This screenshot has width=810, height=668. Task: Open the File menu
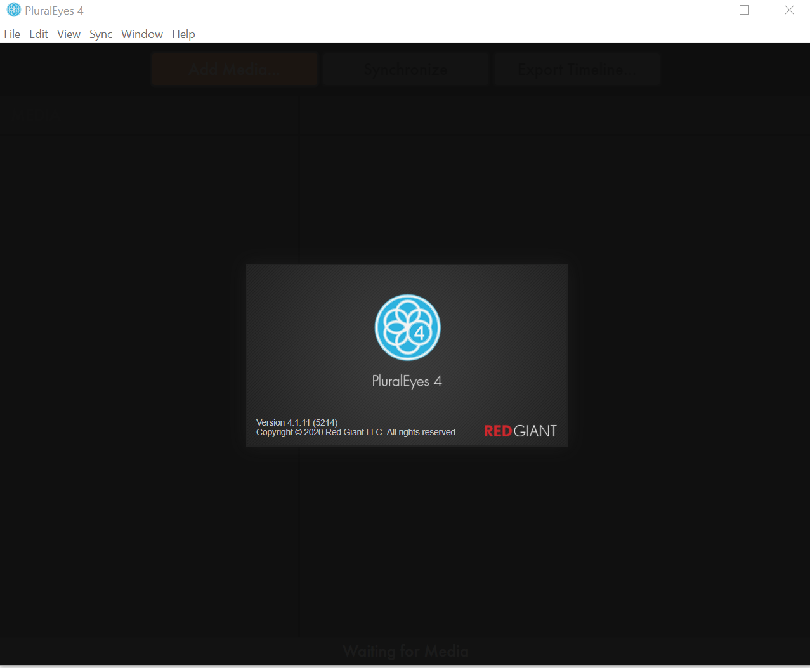(12, 34)
